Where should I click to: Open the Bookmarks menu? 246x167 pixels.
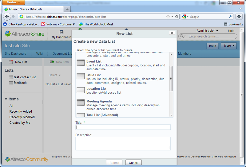coord(233,24)
